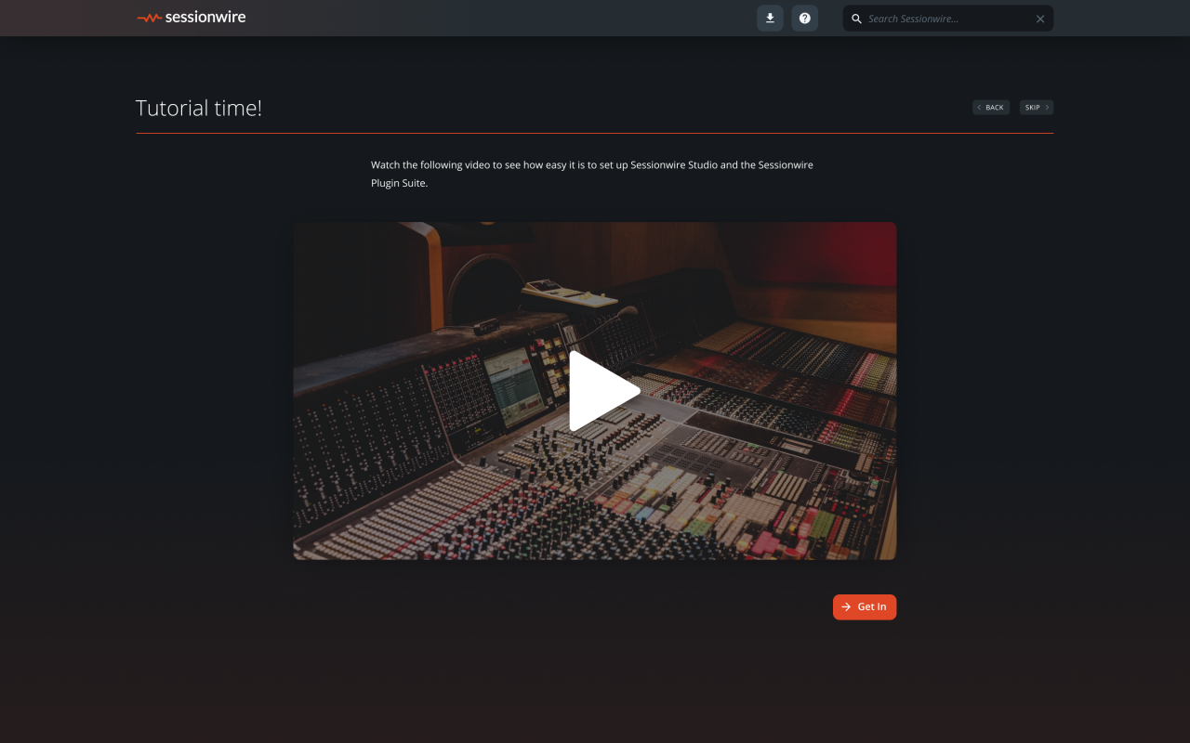The width and height of the screenshot is (1190, 743).
Task: Open help via the question mark icon
Action: [805, 19]
